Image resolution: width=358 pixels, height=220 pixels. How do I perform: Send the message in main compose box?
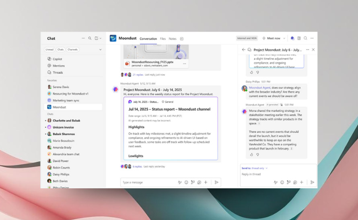click(x=216, y=183)
